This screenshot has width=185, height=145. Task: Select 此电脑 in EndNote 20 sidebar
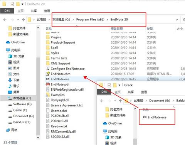click(13, 50)
